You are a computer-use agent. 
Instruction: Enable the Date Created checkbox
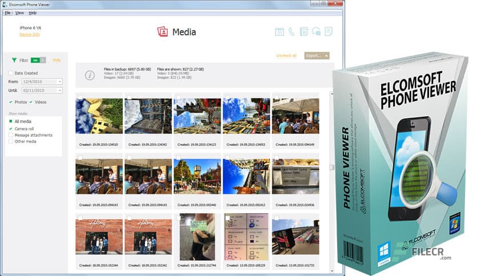pos(11,73)
